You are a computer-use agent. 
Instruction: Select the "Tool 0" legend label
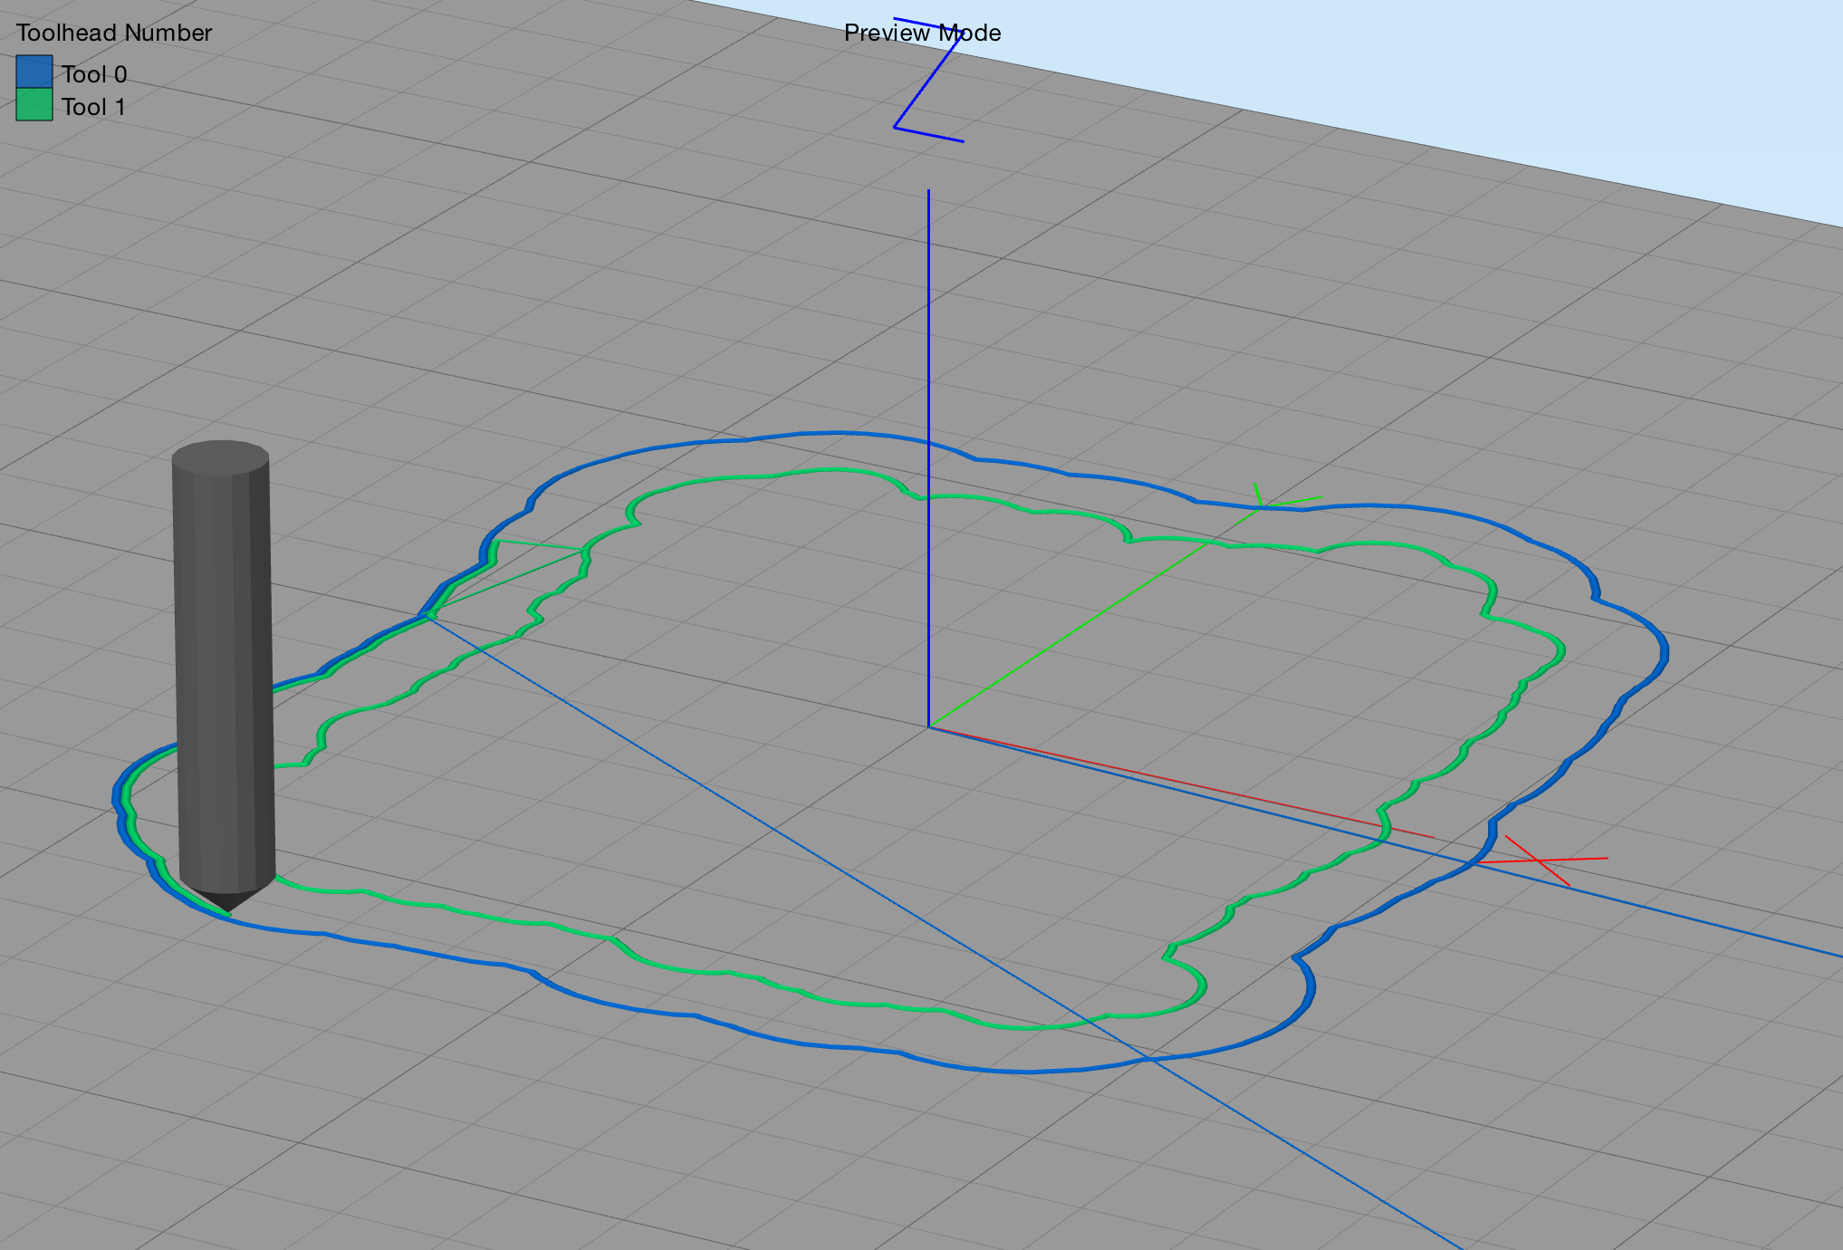(x=94, y=74)
